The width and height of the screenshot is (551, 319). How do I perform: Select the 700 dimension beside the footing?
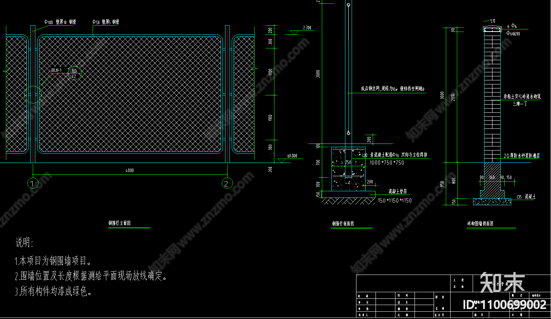coord(318,162)
